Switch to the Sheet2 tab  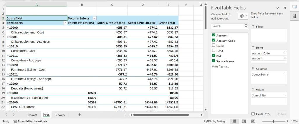[x=60, y=115]
